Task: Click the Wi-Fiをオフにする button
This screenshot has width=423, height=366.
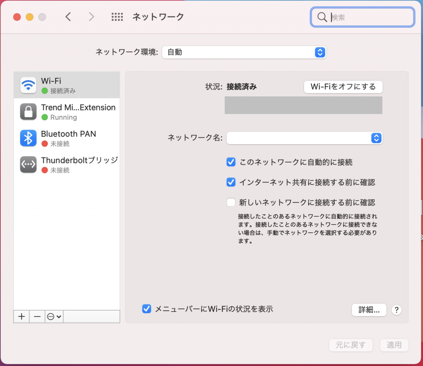Action: (x=343, y=87)
